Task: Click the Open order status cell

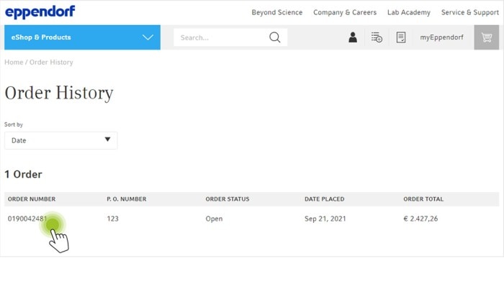Action: click(214, 219)
